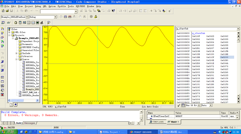
Task: Click the New file toolbar icon
Action: pos(3,11)
